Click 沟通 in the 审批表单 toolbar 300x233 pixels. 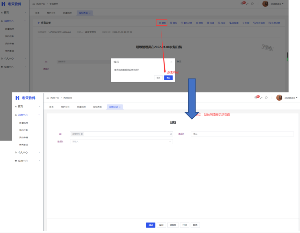click(210, 23)
